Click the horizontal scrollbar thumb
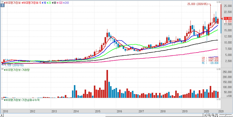Image resolution: width=233 pixels, height=117 pixels. pyautogui.click(x=154, y=115)
